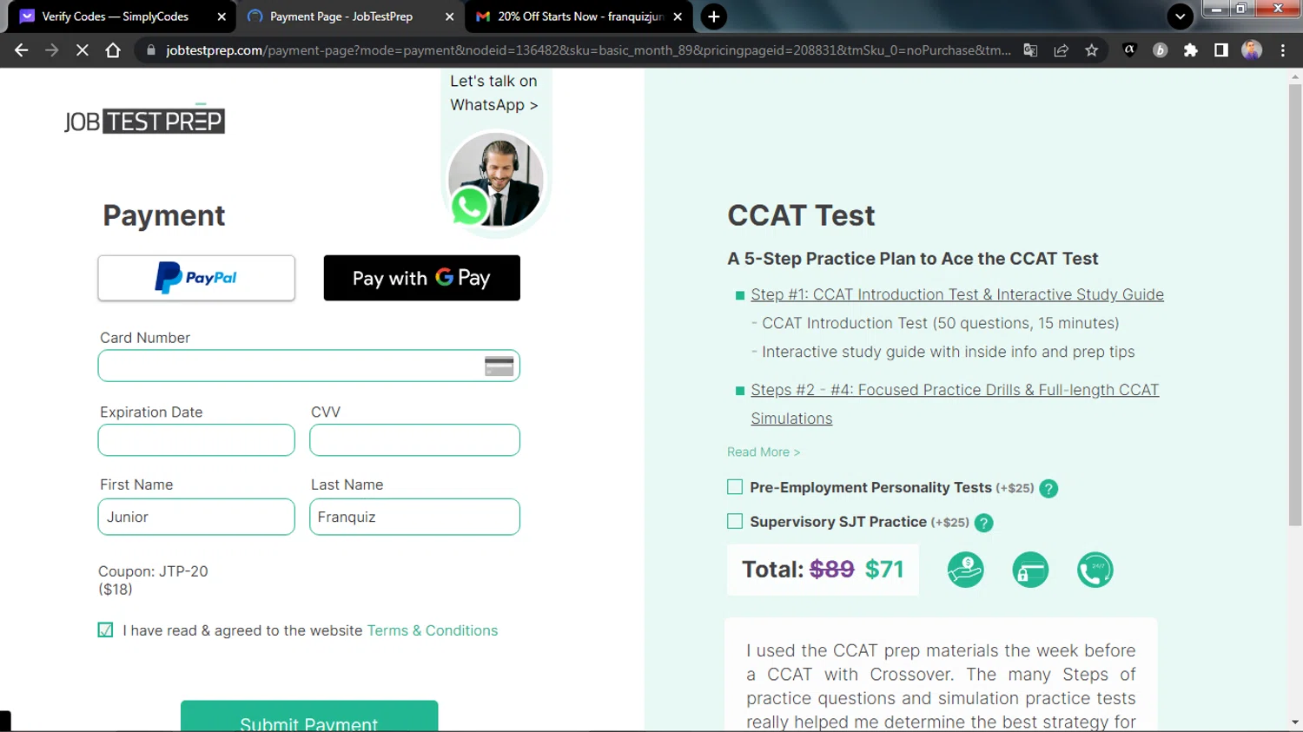Focus the CVV field
The width and height of the screenshot is (1303, 732).
(414, 439)
